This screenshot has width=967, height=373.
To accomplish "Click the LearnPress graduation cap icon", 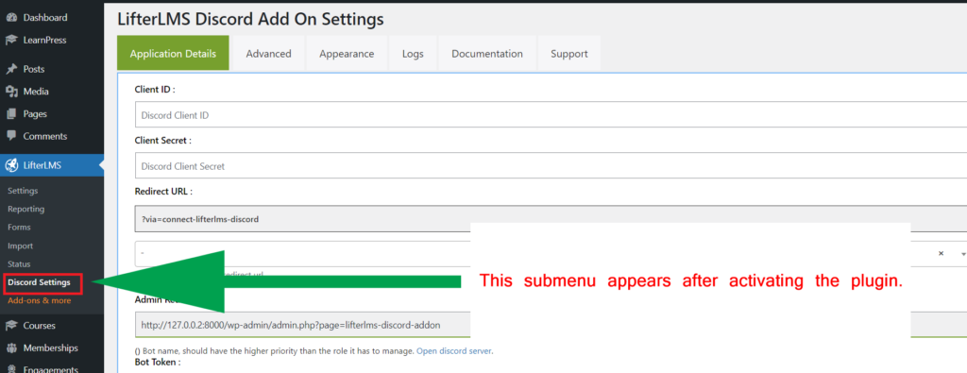I will pyautogui.click(x=11, y=40).
